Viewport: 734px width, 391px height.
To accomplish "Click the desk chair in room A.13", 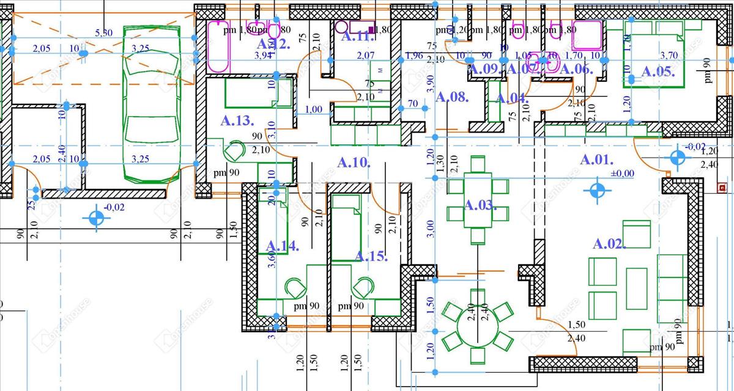I will coord(234,150).
